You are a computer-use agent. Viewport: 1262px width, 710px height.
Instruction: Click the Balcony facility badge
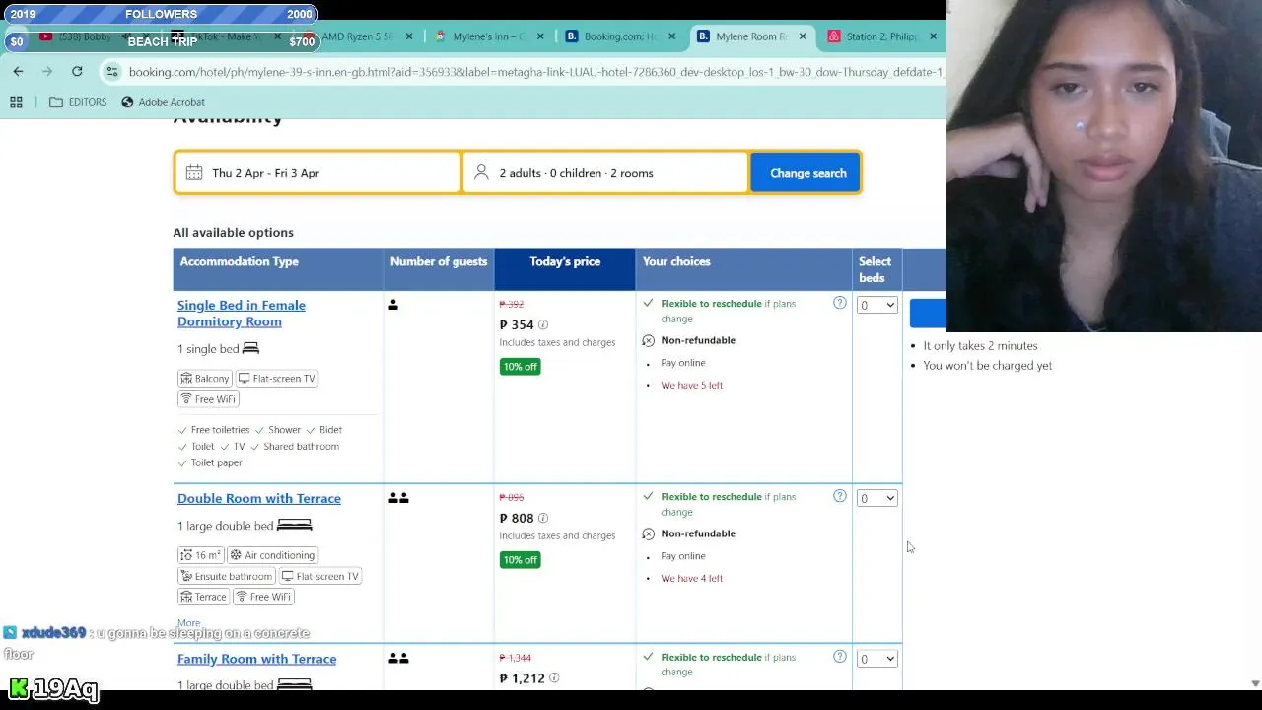205,379
